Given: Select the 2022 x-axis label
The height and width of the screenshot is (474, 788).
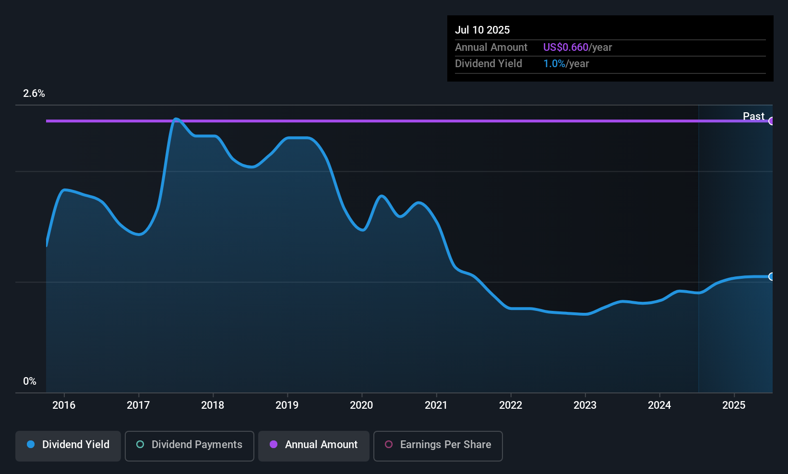Looking at the screenshot, I should click(x=511, y=405).
